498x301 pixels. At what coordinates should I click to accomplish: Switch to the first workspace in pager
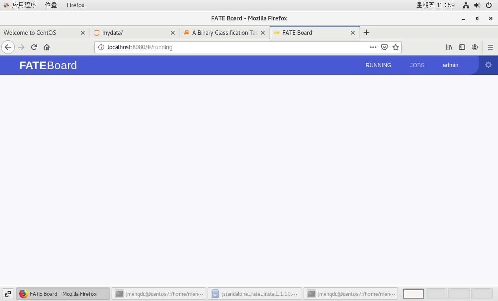tap(414, 294)
